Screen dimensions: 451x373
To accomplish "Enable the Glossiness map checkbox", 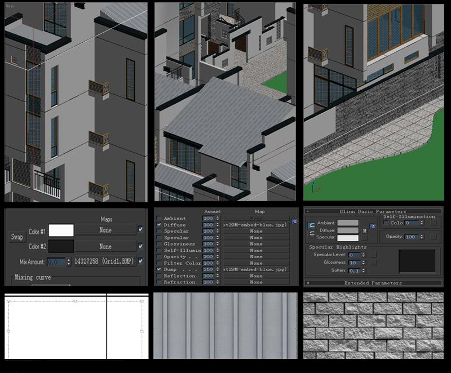I will 159,244.
